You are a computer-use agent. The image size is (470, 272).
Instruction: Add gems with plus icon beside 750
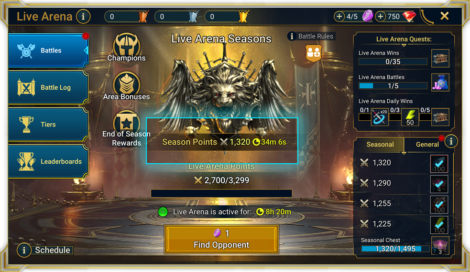[x=380, y=16]
